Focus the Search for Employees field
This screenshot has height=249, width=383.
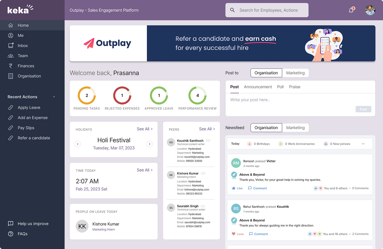click(268, 10)
